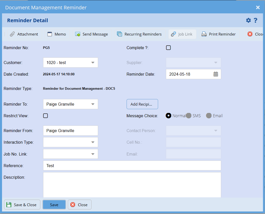
Task: Expand the Interaction Type dropdown
Action: click(x=93, y=142)
